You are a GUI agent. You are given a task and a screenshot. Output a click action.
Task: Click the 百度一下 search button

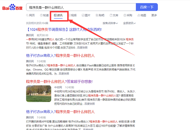coord(147,7)
